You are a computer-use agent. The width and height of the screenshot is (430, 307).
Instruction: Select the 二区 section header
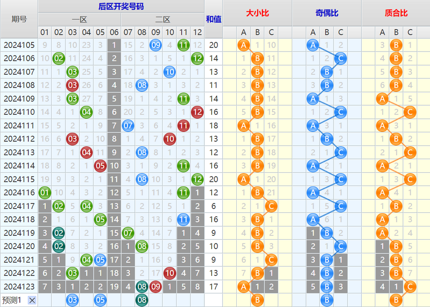click(x=163, y=20)
